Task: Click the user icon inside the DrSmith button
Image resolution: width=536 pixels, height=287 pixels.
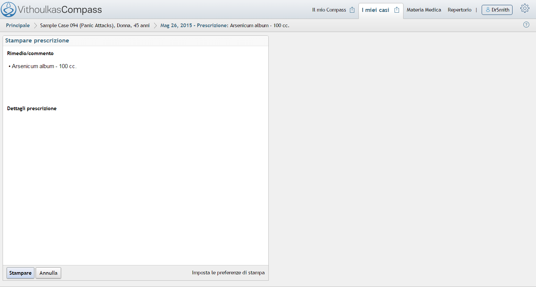Action: coord(488,10)
